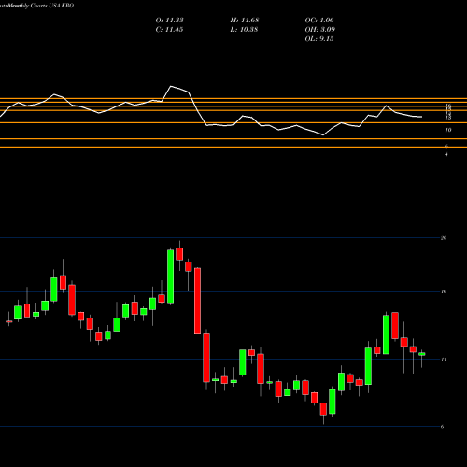The width and height of the screenshot is (467, 467).
Task: Click the open value "O: 11.33"
Action: click(170, 21)
